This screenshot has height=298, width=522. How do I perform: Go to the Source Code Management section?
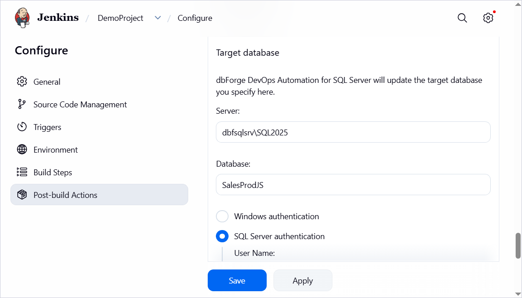[x=99, y=104]
